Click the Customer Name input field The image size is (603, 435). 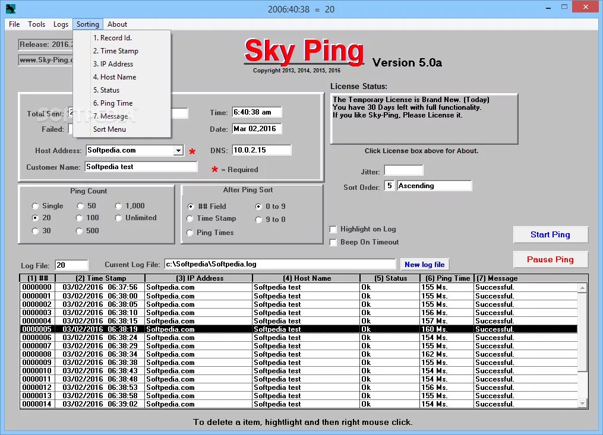(141, 167)
